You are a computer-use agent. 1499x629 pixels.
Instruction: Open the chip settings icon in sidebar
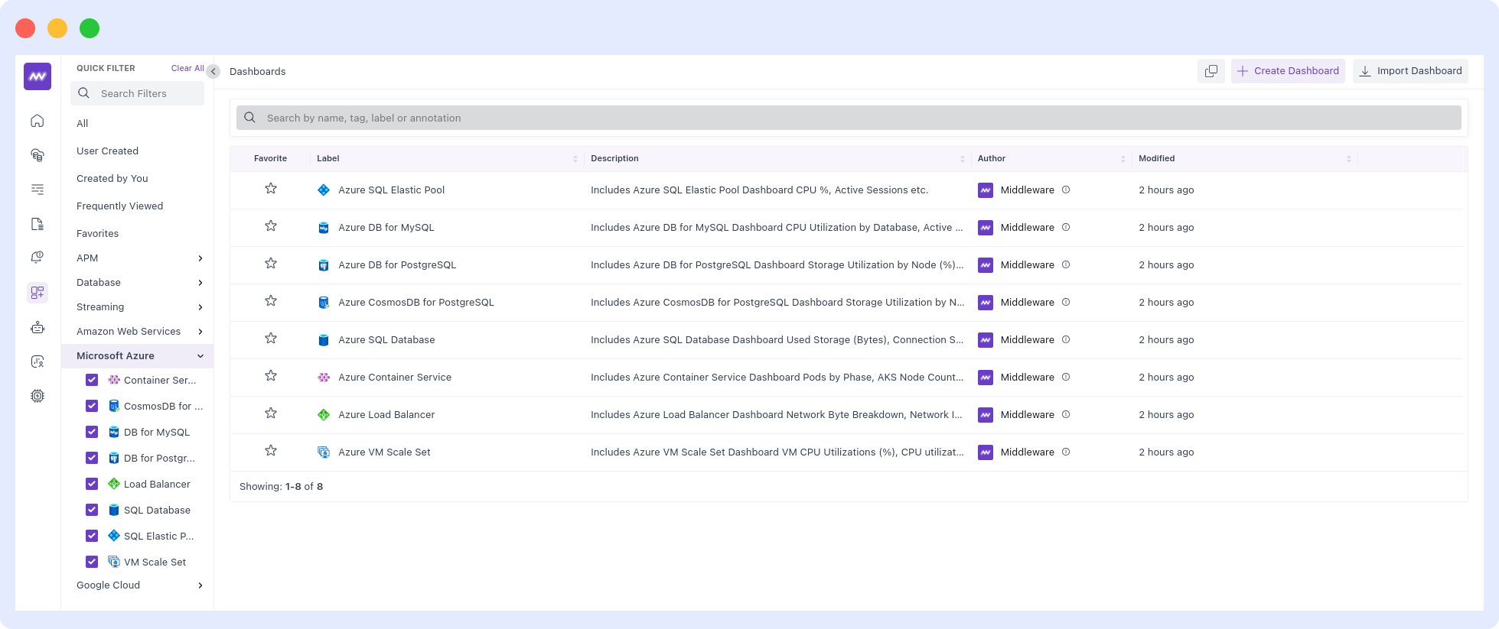37,396
